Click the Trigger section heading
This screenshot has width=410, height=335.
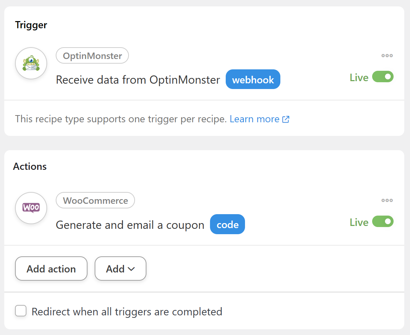click(31, 25)
